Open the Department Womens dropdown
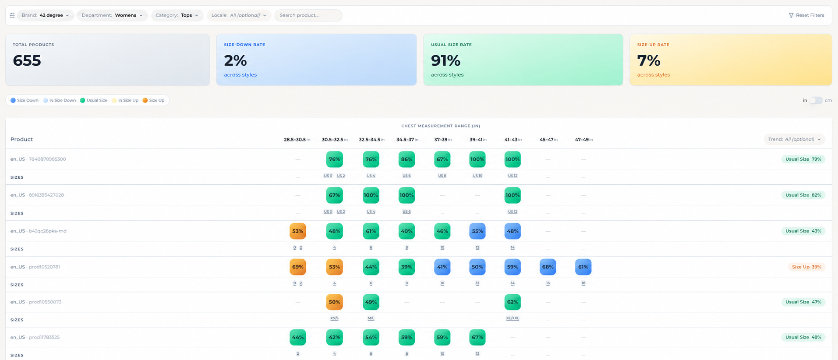Viewport: 838px width, 360px height. click(x=112, y=15)
